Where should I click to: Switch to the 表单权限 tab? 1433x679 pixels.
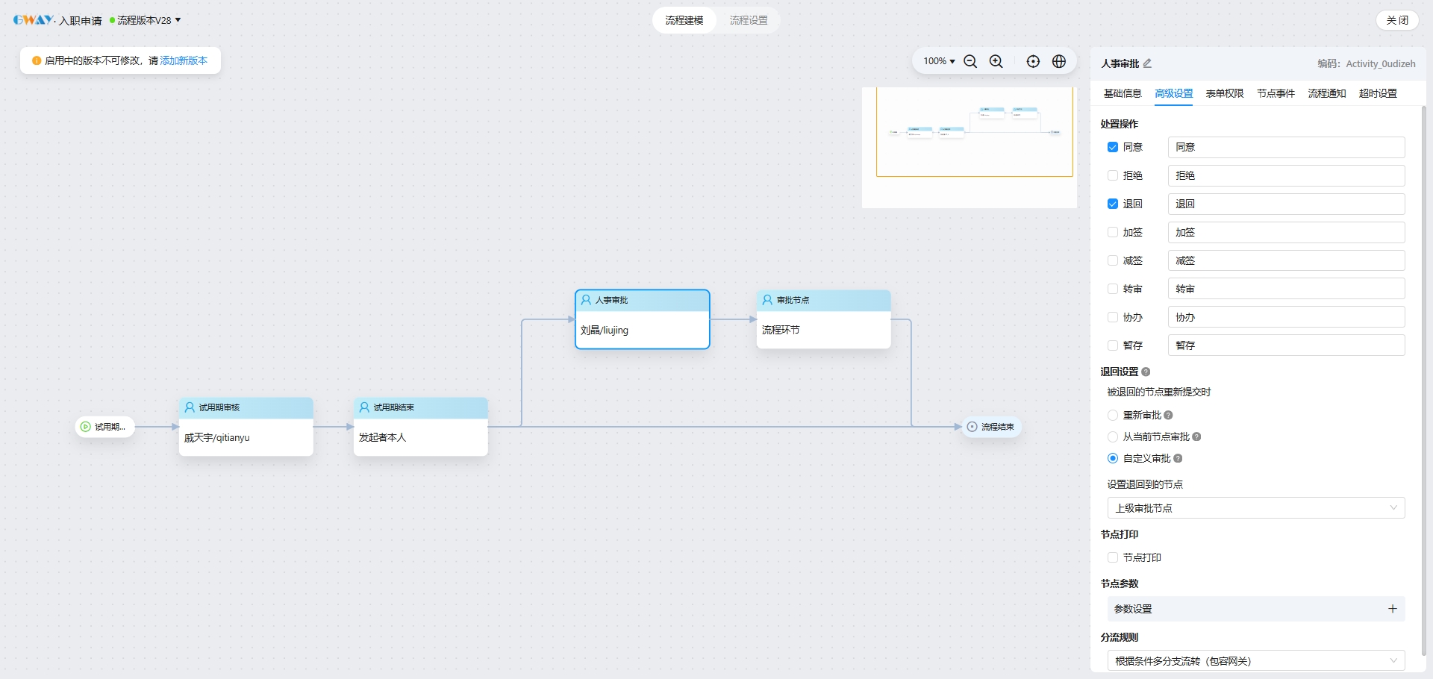pyautogui.click(x=1224, y=93)
